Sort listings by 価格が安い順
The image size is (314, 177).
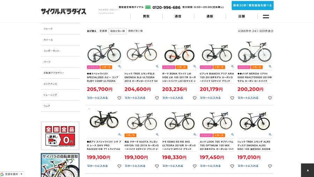pyautogui.click(x=135, y=31)
